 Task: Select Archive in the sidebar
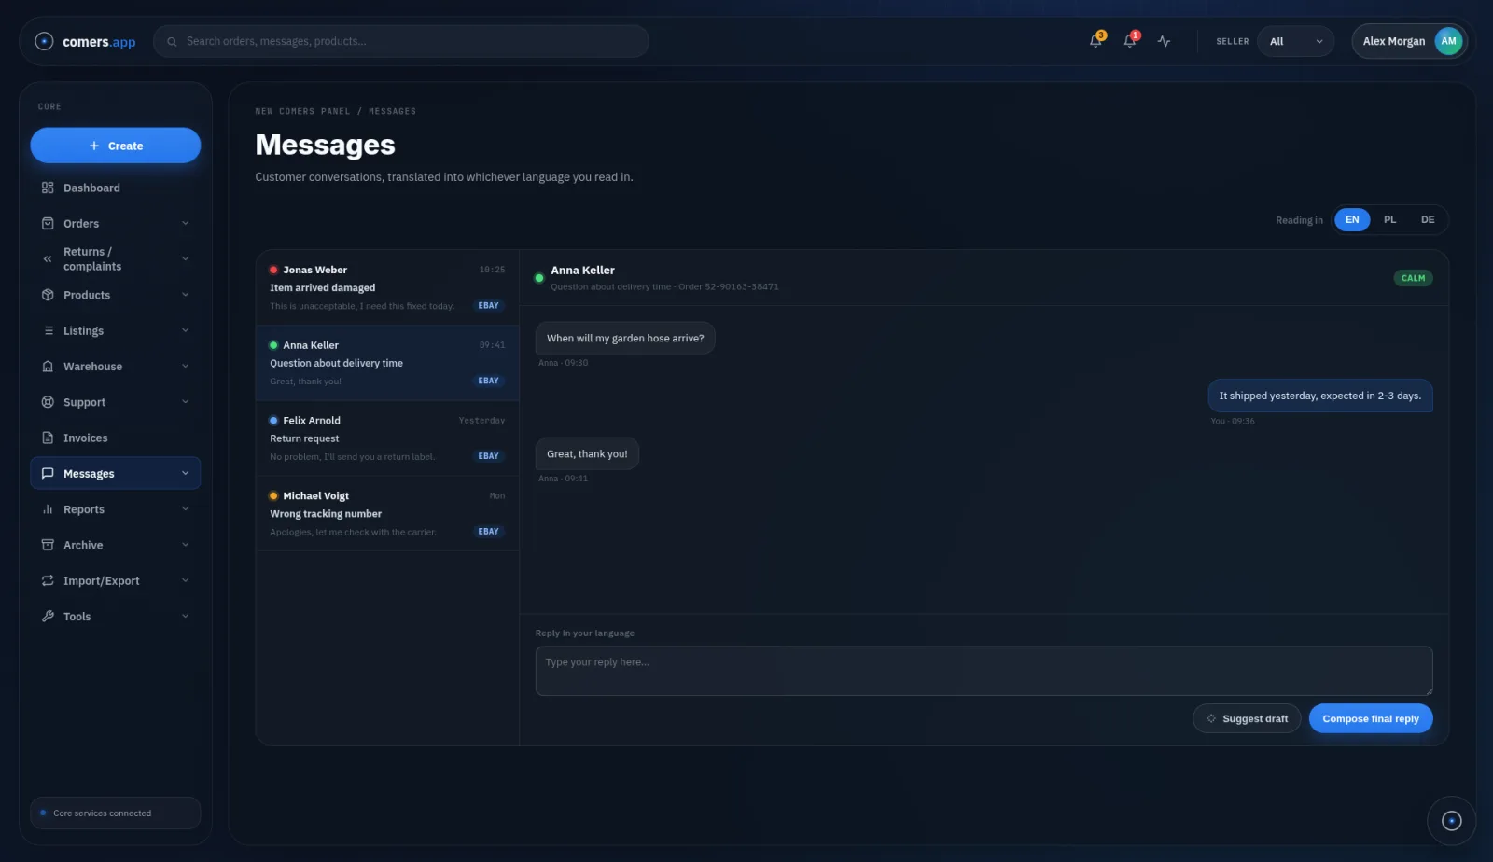(x=116, y=545)
